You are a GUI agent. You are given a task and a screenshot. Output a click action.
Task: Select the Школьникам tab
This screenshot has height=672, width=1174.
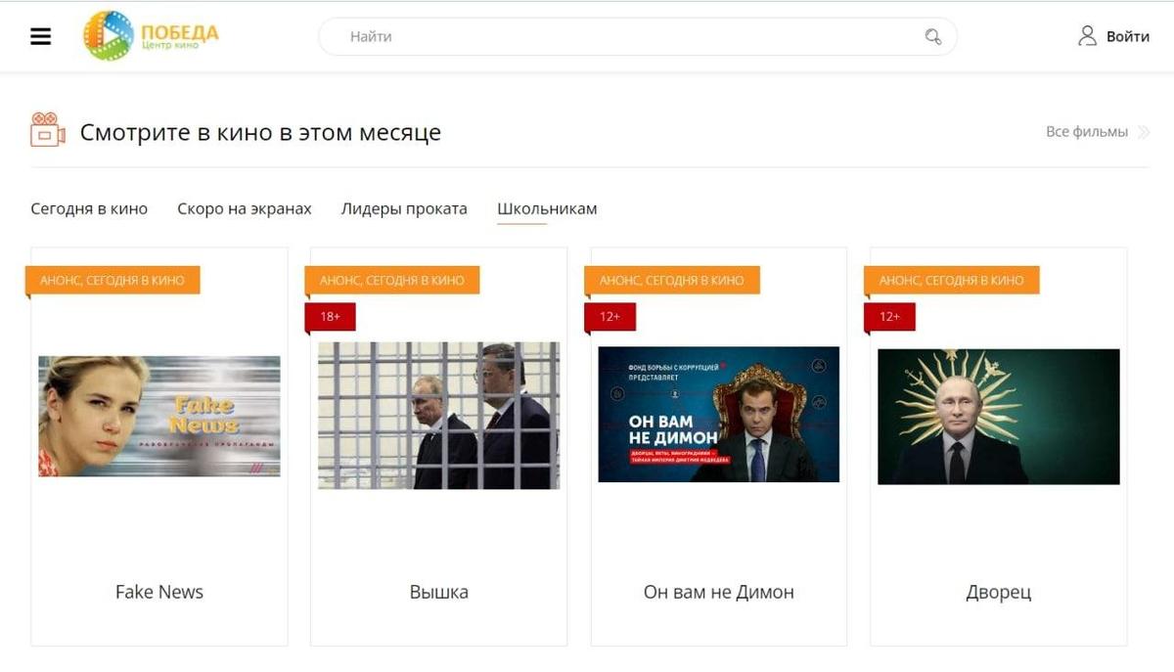click(x=547, y=209)
